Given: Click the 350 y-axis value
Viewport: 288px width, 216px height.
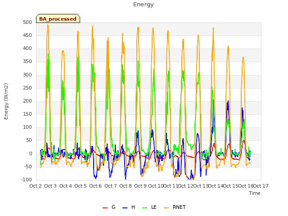Looking at the screenshot, I should pos(27,62).
